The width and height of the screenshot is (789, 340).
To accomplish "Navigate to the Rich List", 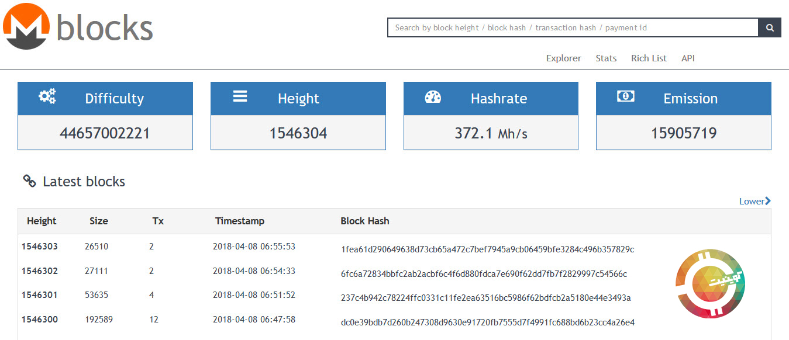I will click(649, 58).
